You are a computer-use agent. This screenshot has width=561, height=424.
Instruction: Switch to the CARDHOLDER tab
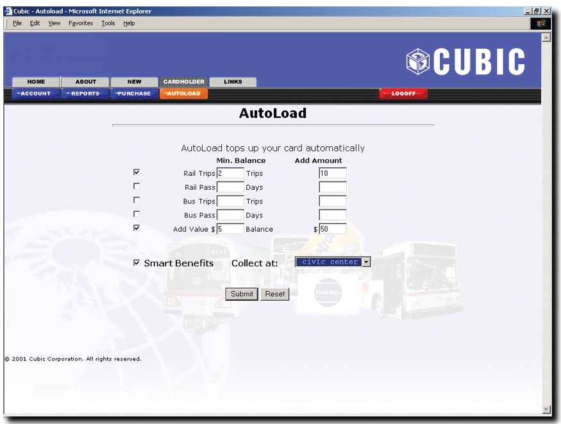click(183, 81)
